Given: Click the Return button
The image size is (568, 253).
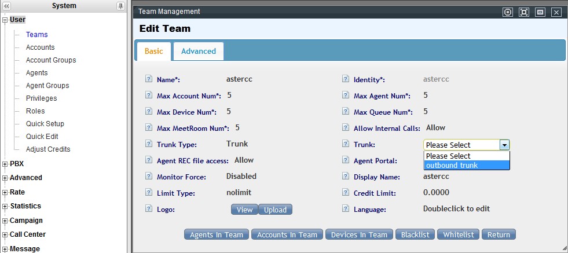Looking at the screenshot, I should 499,234.
